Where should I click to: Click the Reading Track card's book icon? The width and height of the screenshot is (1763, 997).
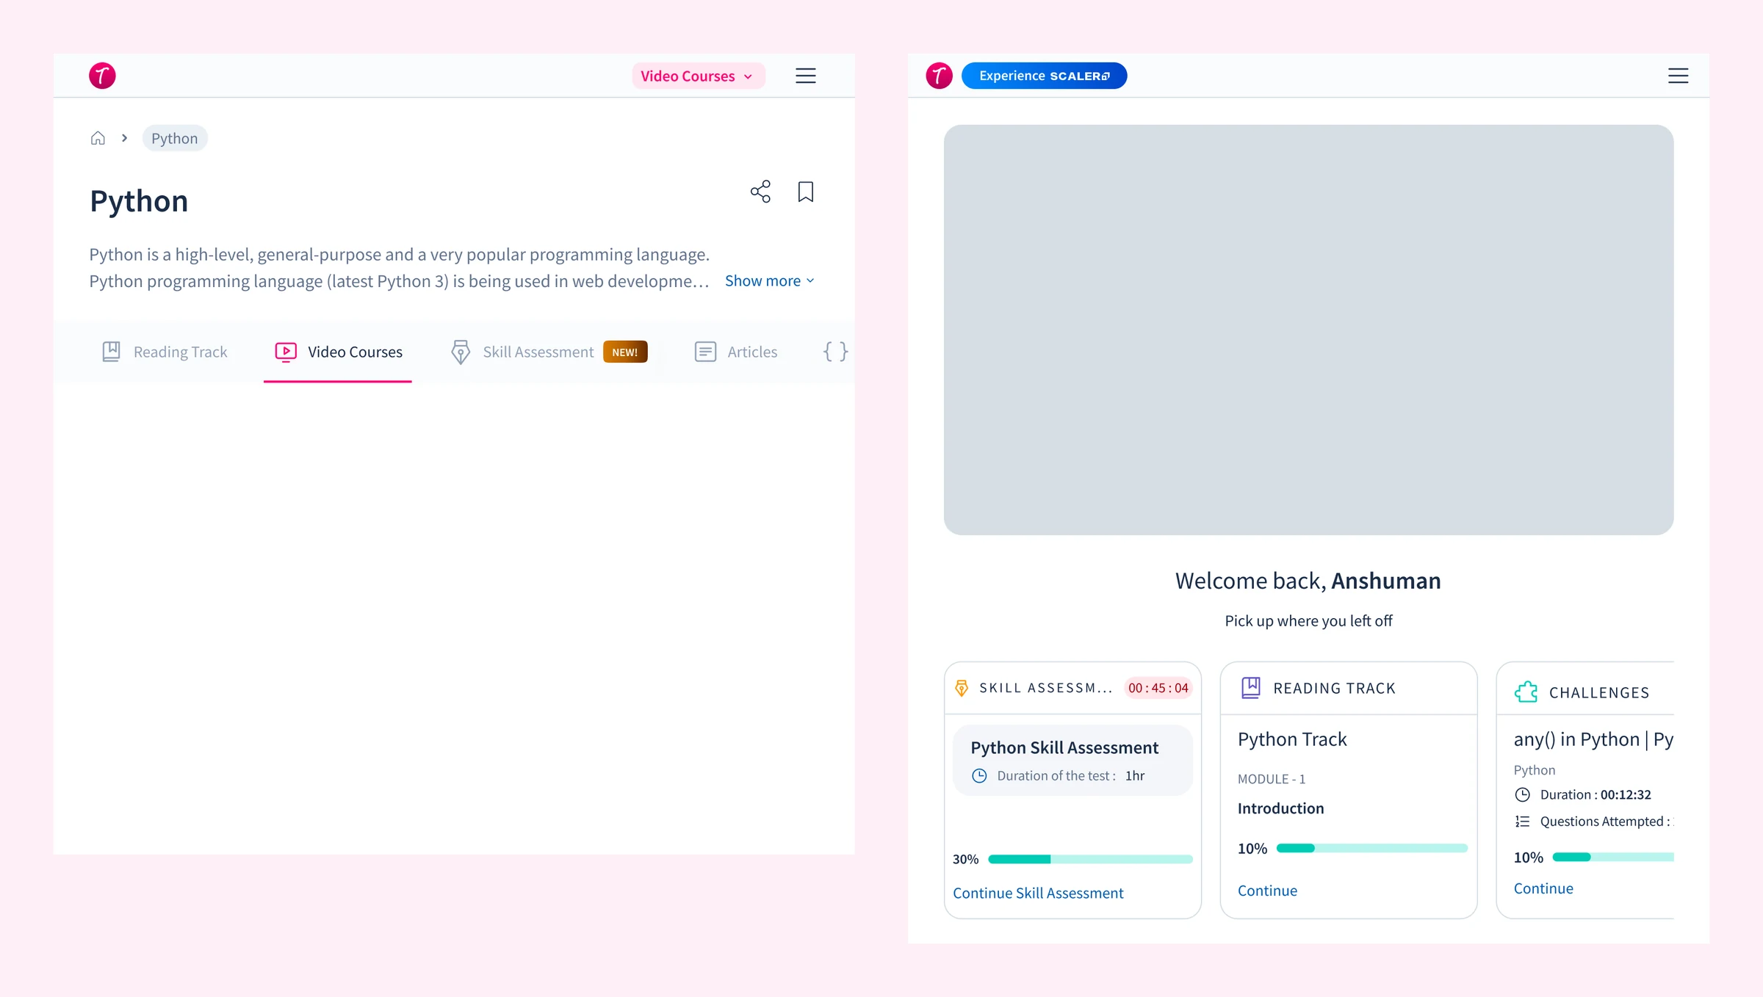[1250, 688]
